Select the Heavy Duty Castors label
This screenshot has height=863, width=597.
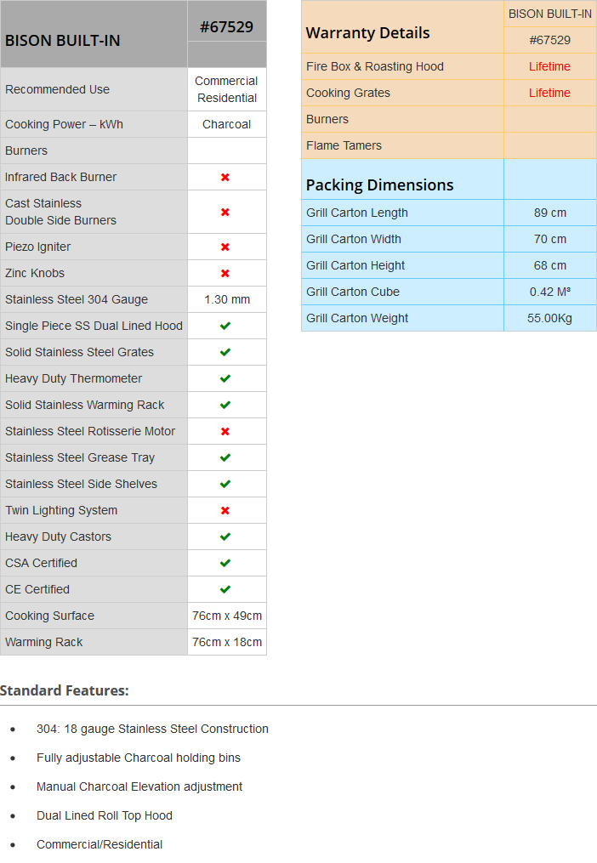point(58,537)
